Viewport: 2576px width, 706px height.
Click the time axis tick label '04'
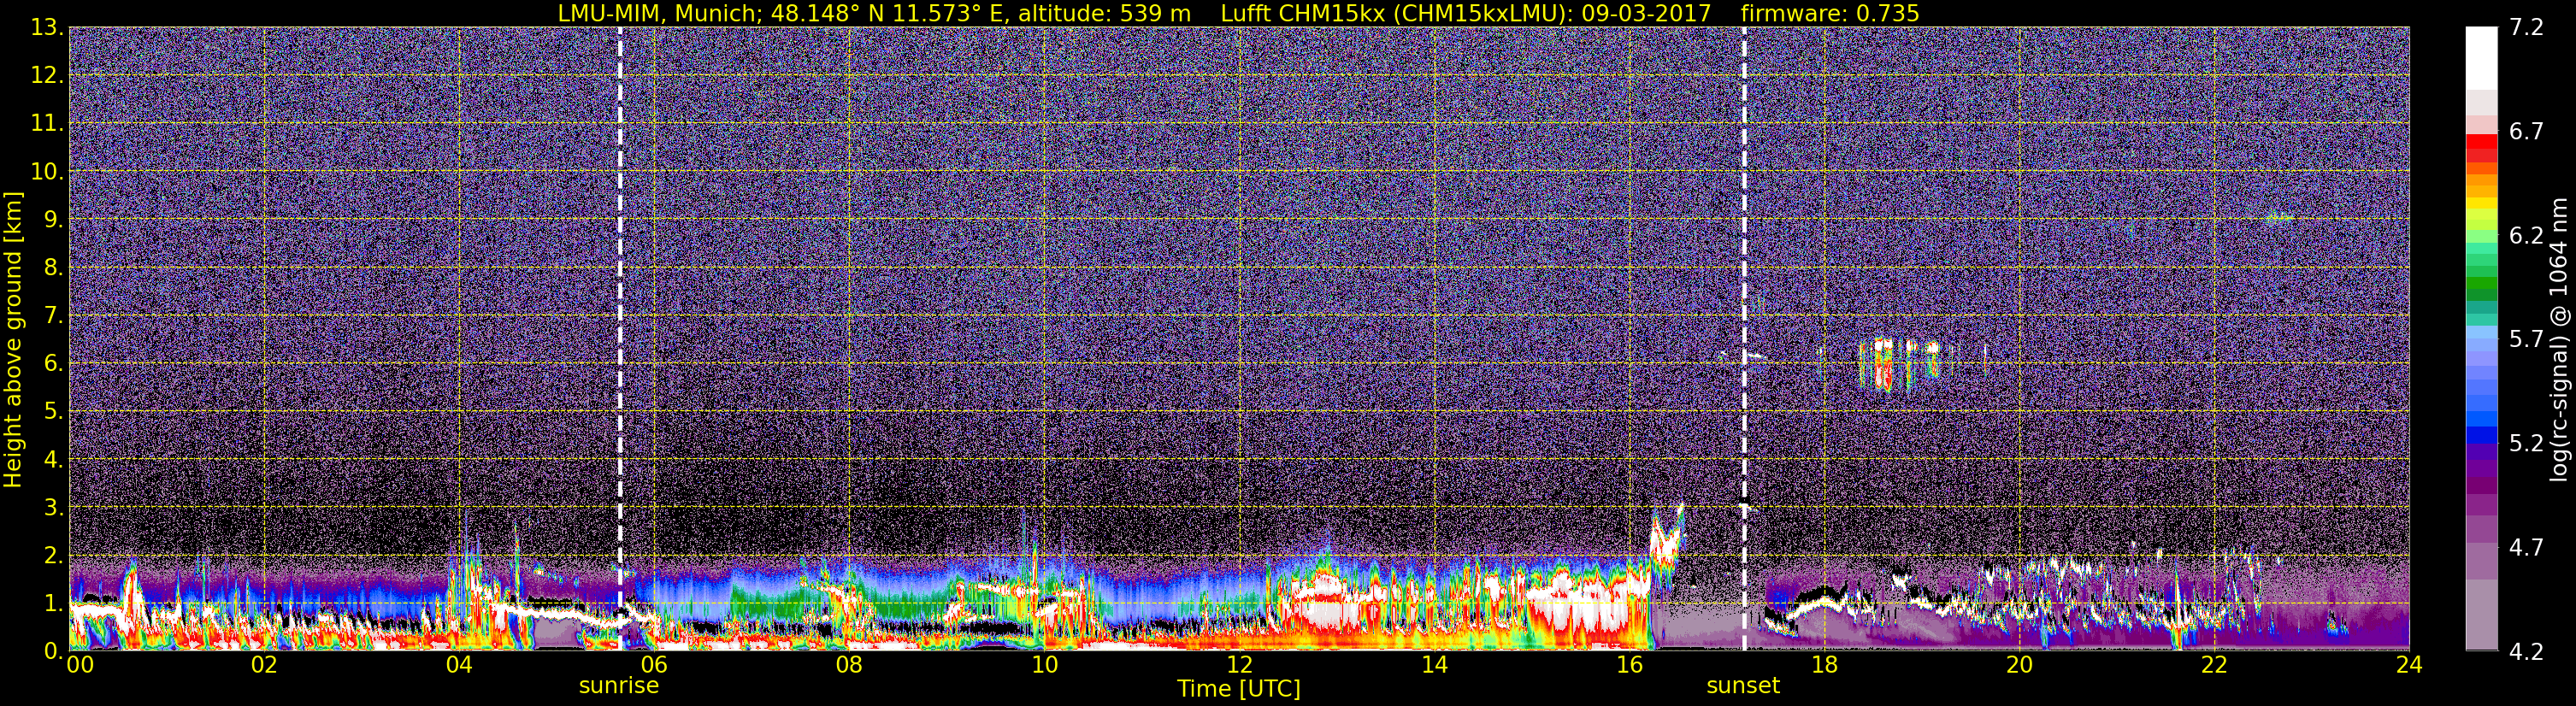tap(459, 665)
